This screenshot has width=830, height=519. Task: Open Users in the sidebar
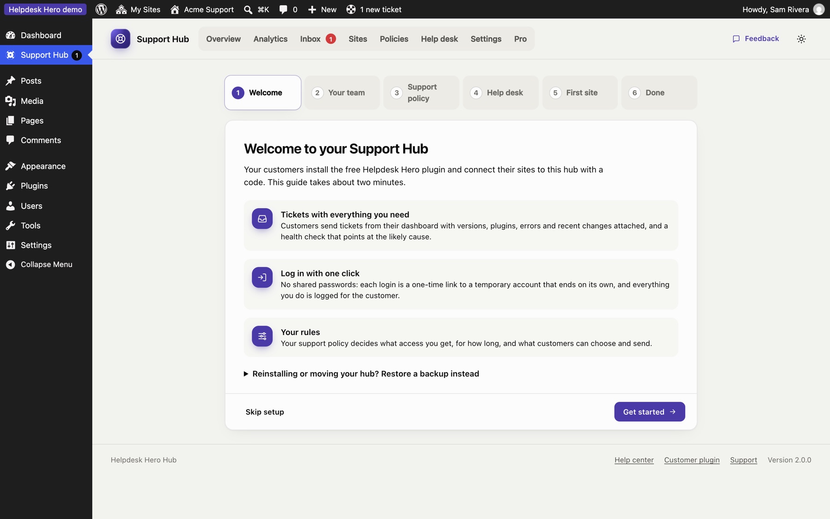point(46,206)
